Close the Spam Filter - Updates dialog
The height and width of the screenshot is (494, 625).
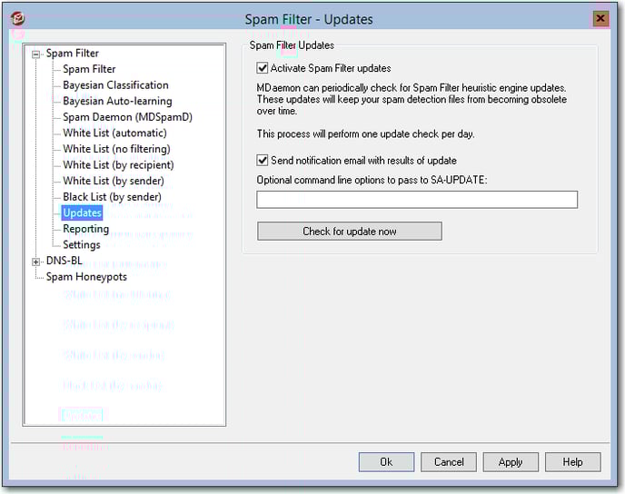(600, 19)
